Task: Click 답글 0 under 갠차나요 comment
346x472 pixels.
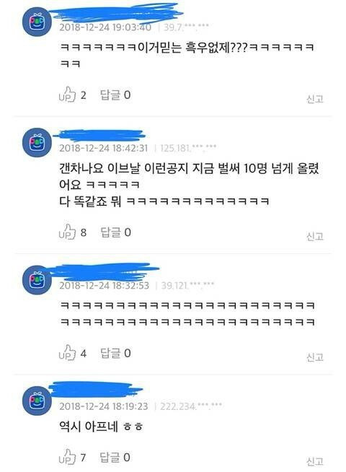Action: pyautogui.click(x=115, y=232)
